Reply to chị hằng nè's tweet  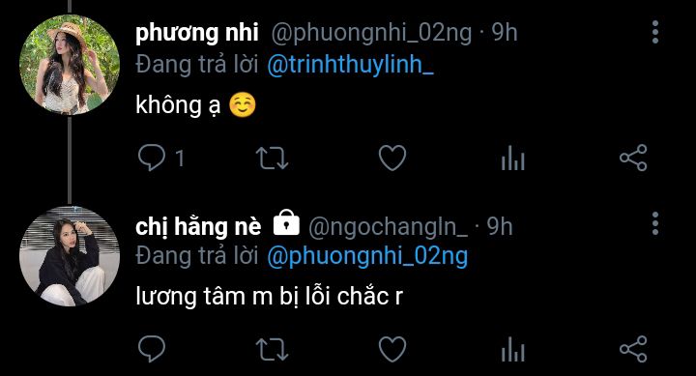click(152, 349)
